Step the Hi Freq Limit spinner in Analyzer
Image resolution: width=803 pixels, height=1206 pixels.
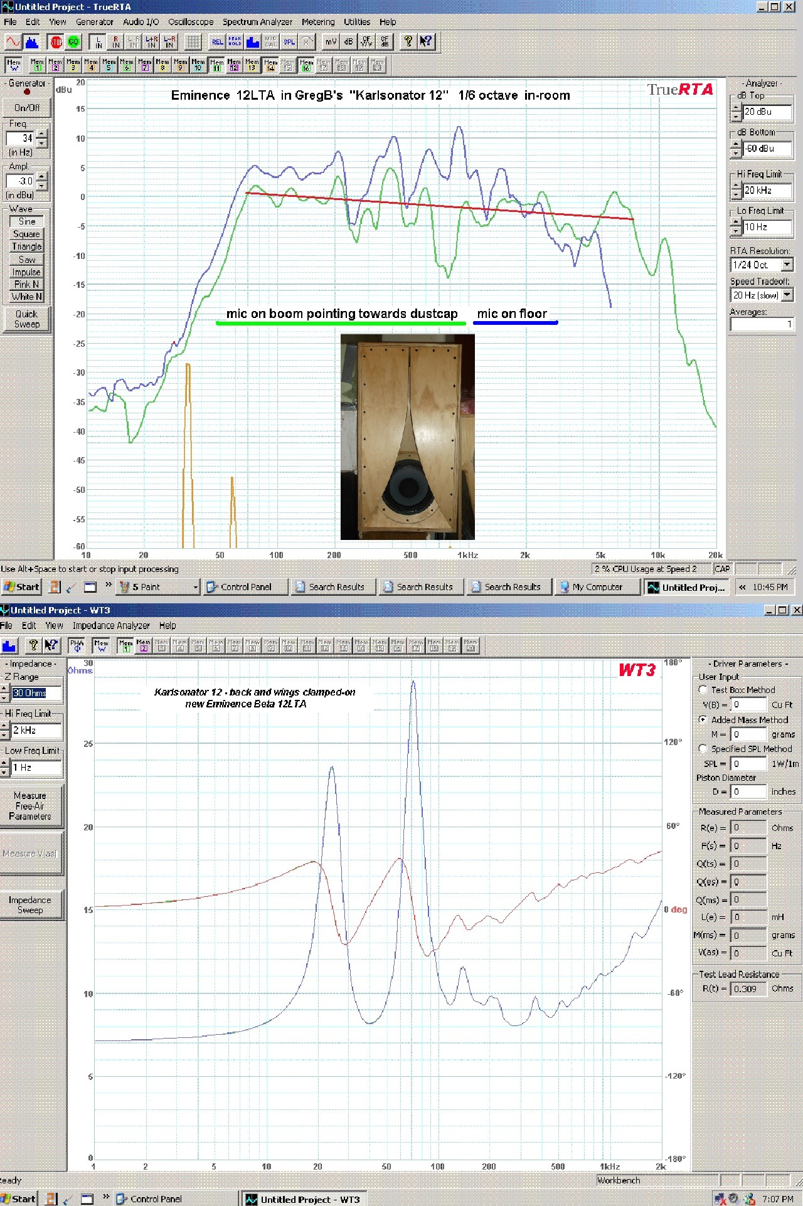click(736, 190)
